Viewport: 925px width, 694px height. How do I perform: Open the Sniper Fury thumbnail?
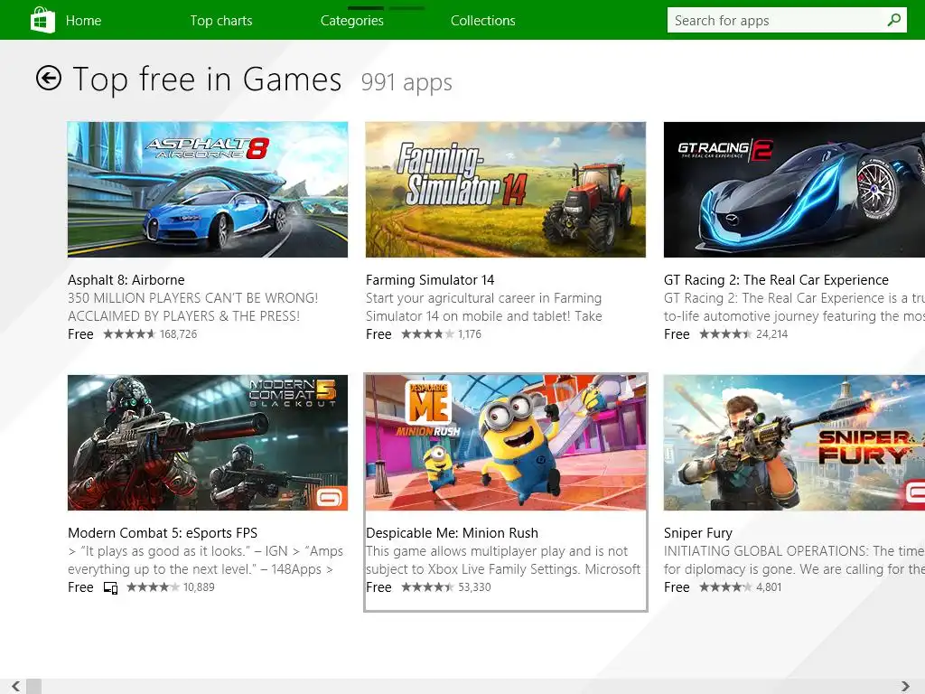[794, 443]
